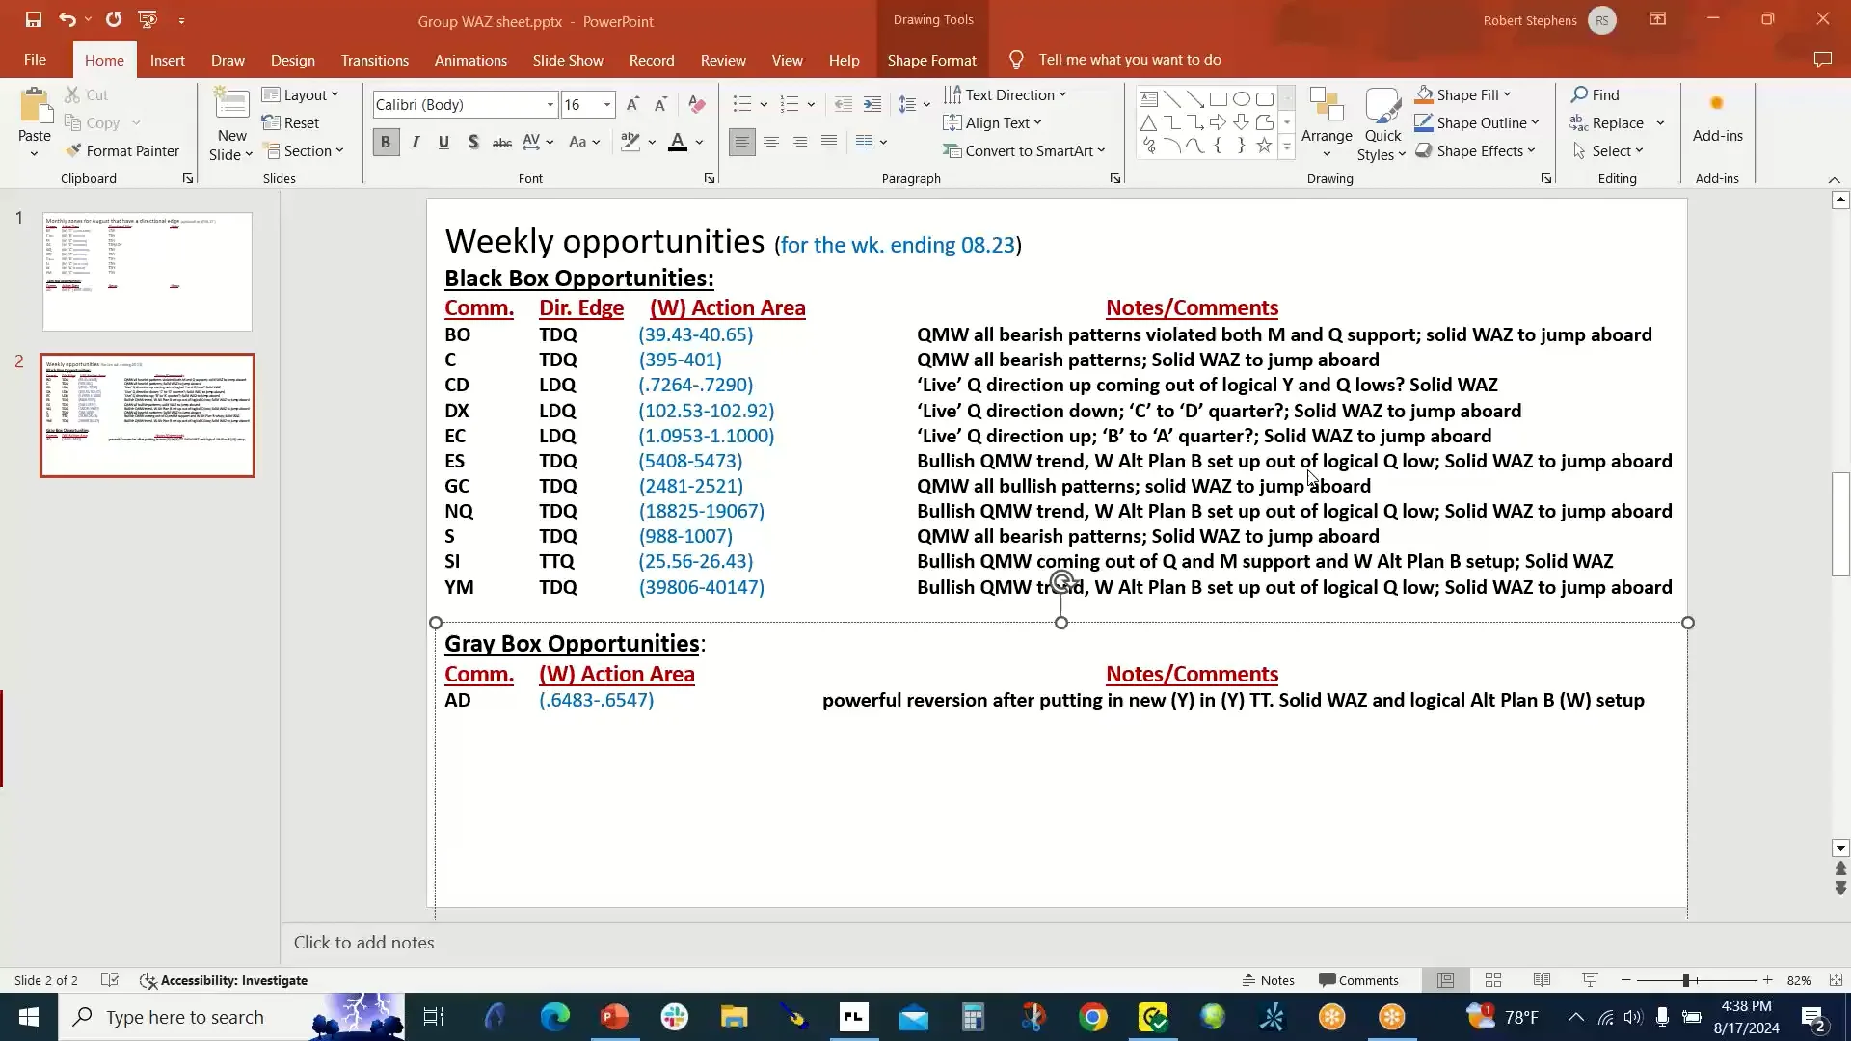The height and width of the screenshot is (1041, 1851).
Task: Toggle Align Left paragraph alignment
Action: coord(741,142)
